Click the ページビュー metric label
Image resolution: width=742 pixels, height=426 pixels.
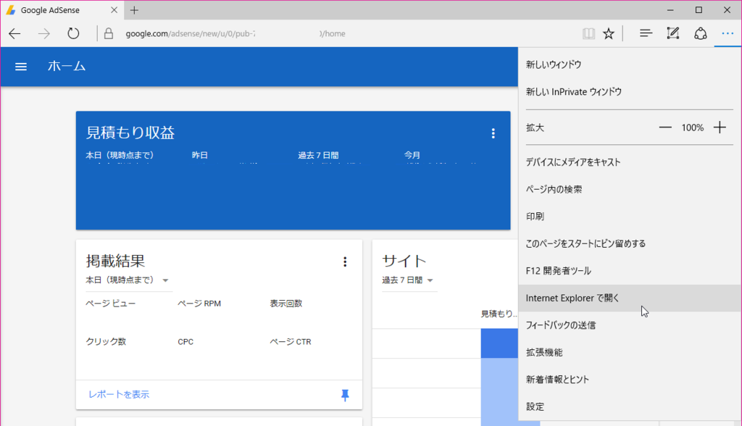110,304
